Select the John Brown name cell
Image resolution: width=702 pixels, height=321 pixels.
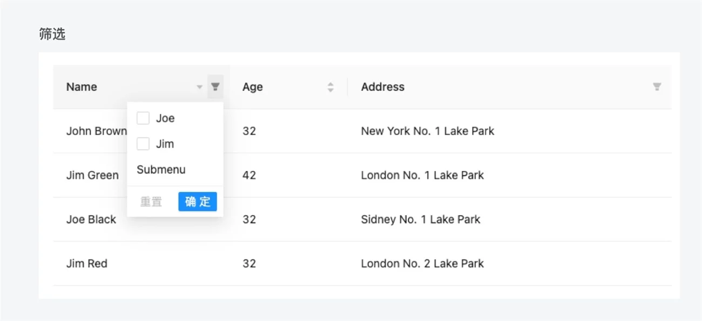(96, 131)
